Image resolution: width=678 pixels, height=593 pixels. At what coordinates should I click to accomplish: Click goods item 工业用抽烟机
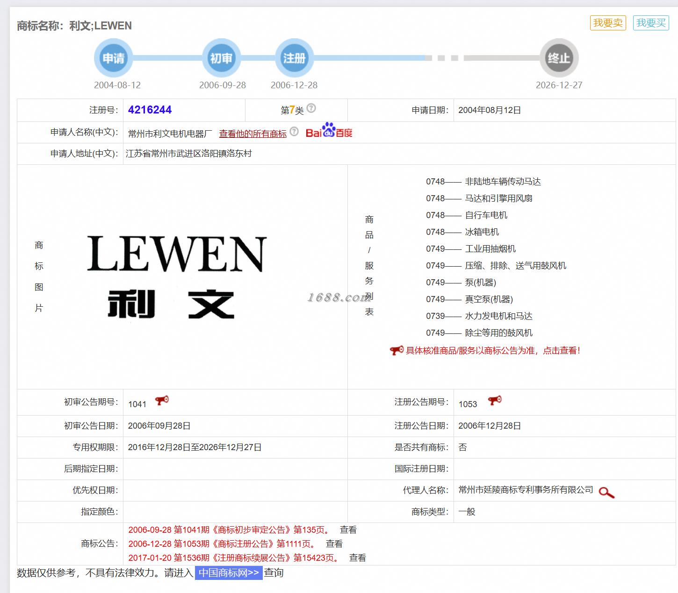pos(490,249)
